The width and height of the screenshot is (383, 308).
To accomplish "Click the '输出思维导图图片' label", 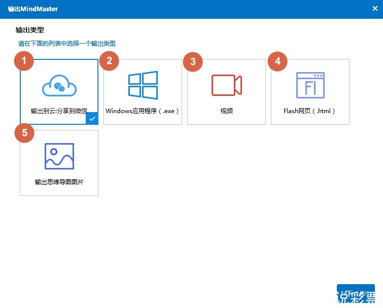I will pyautogui.click(x=59, y=182).
